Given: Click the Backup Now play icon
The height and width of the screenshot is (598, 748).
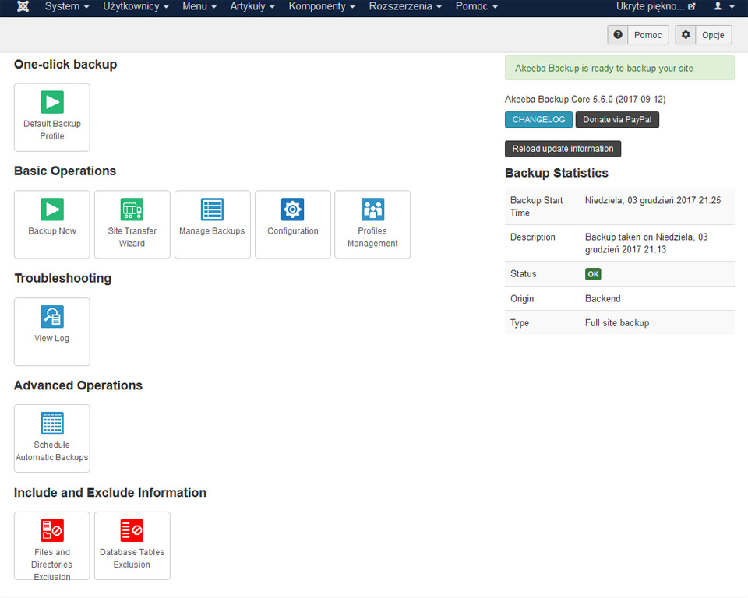Looking at the screenshot, I should (x=52, y=209).
